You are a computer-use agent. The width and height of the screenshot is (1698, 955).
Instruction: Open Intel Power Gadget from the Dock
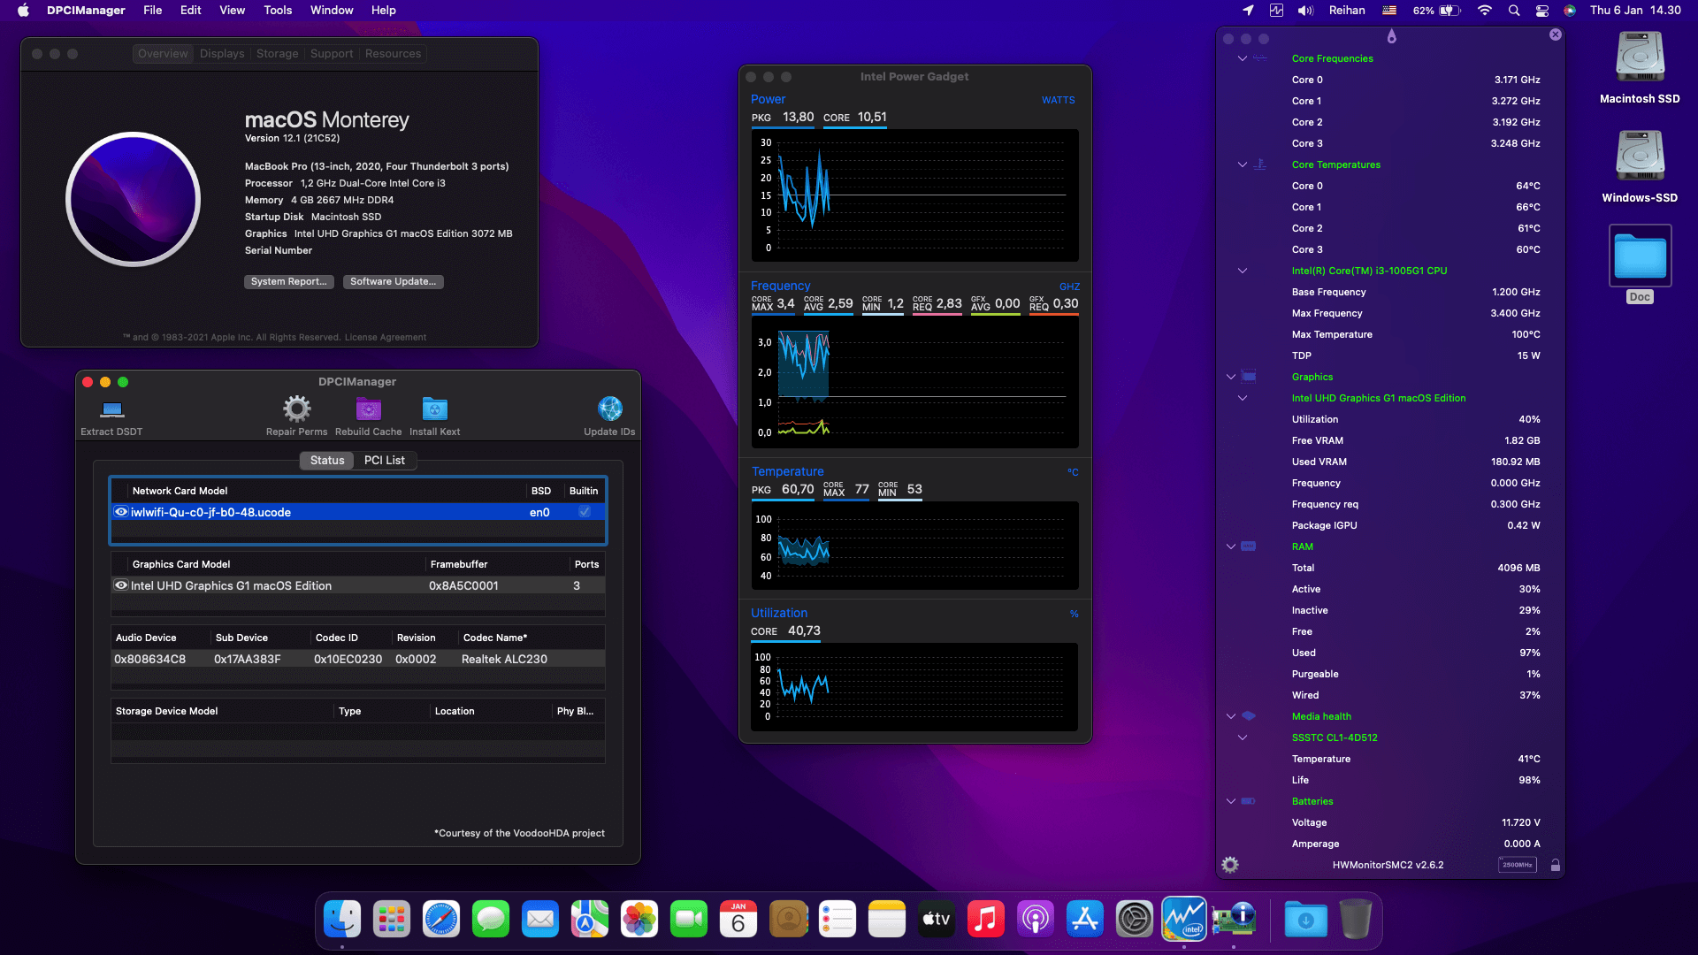(1184, 920)
